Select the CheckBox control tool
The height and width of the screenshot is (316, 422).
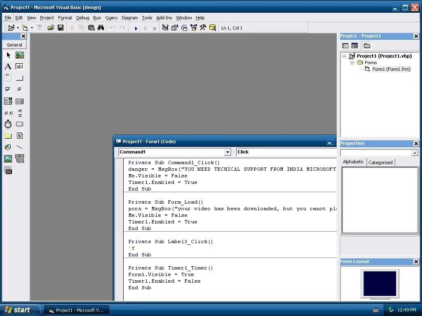[x=8, y=89]
